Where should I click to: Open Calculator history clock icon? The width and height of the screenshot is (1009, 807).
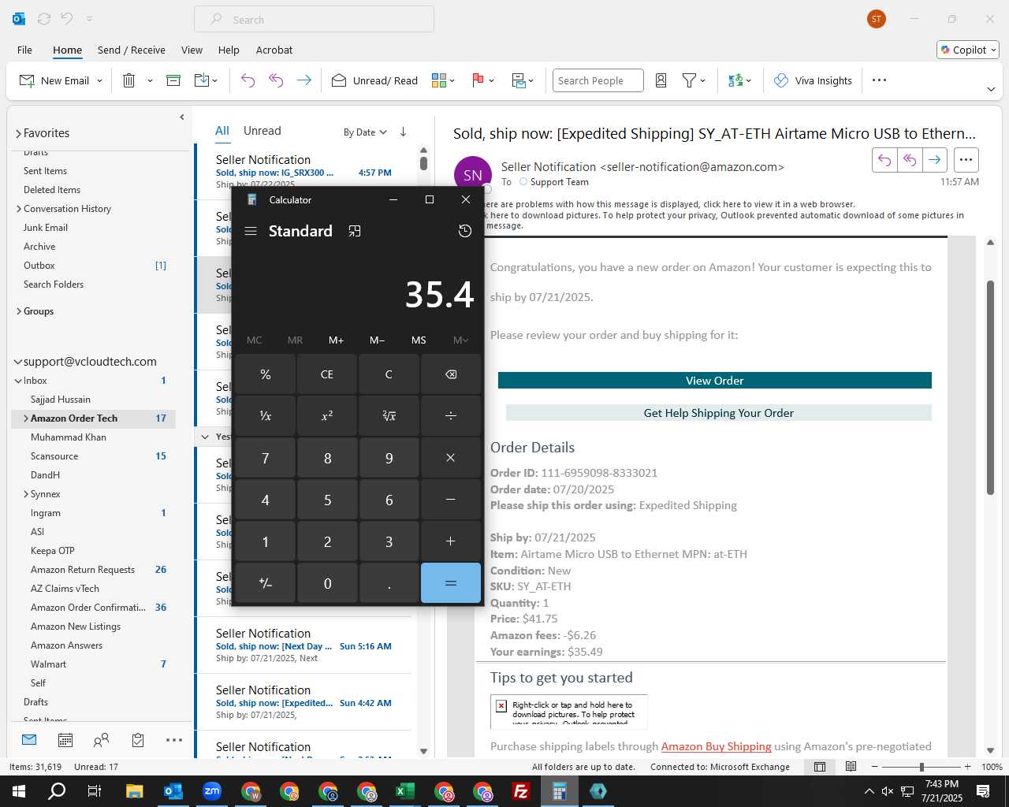coord(465,231)
